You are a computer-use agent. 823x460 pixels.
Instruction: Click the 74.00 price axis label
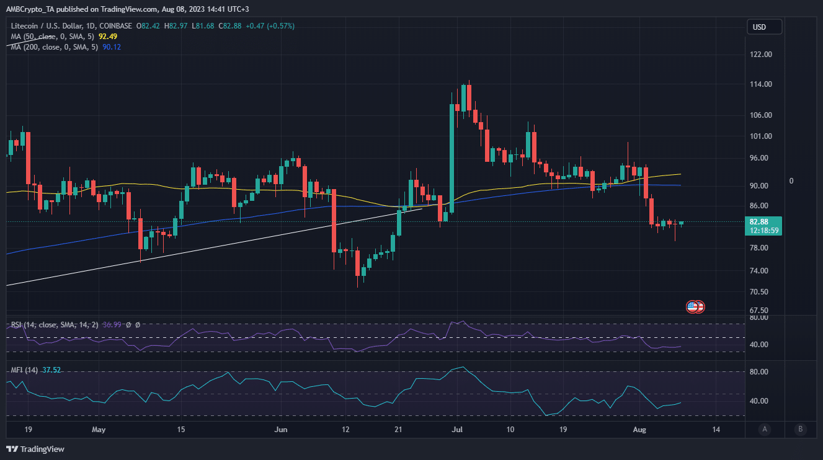[760, 271]
